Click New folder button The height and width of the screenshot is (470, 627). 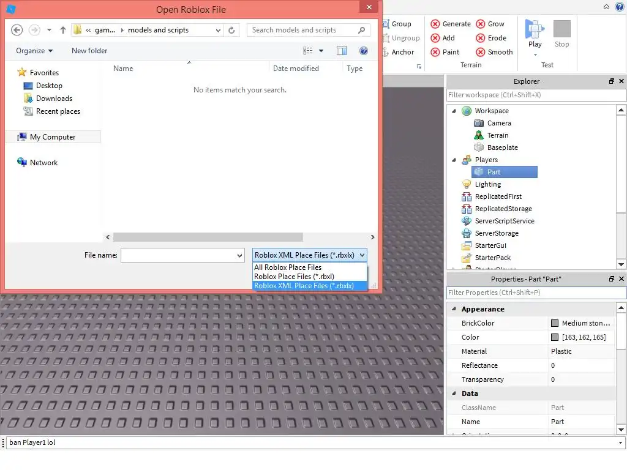[89, 51]
